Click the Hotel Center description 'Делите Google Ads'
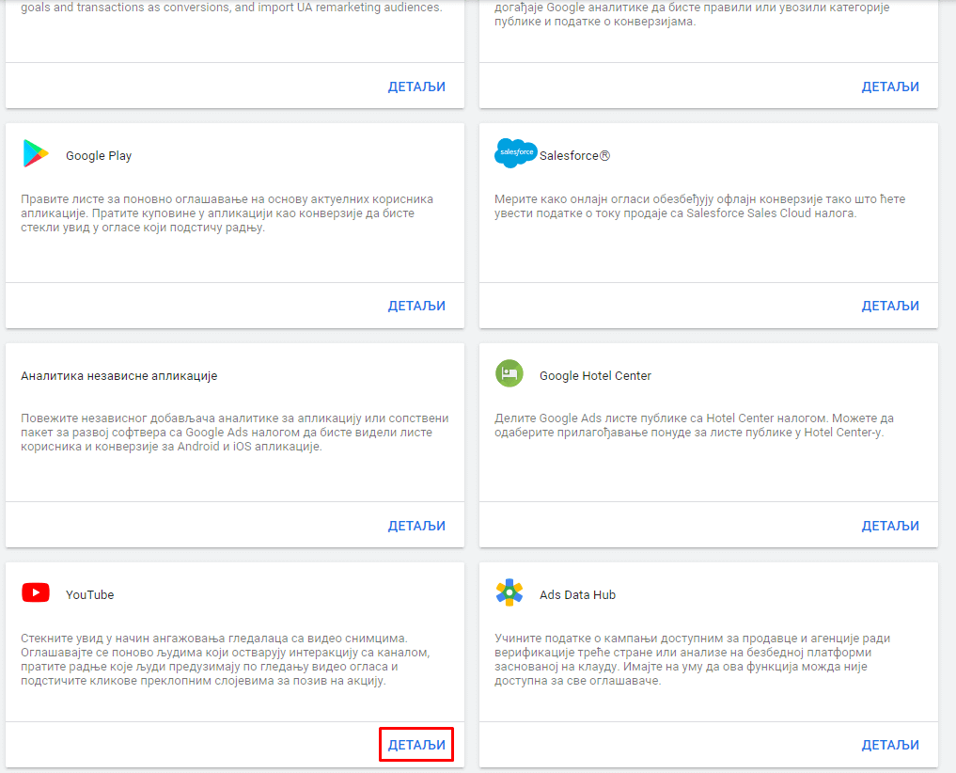 694,425
